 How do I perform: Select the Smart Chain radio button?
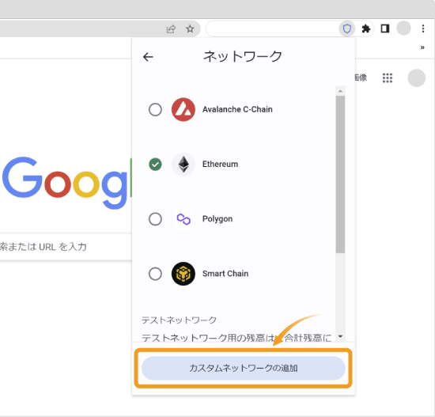click(155, 274)
